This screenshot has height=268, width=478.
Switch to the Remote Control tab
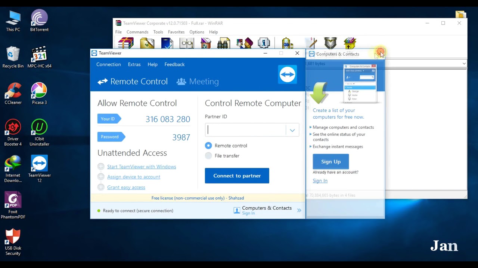tap(133, 82)
